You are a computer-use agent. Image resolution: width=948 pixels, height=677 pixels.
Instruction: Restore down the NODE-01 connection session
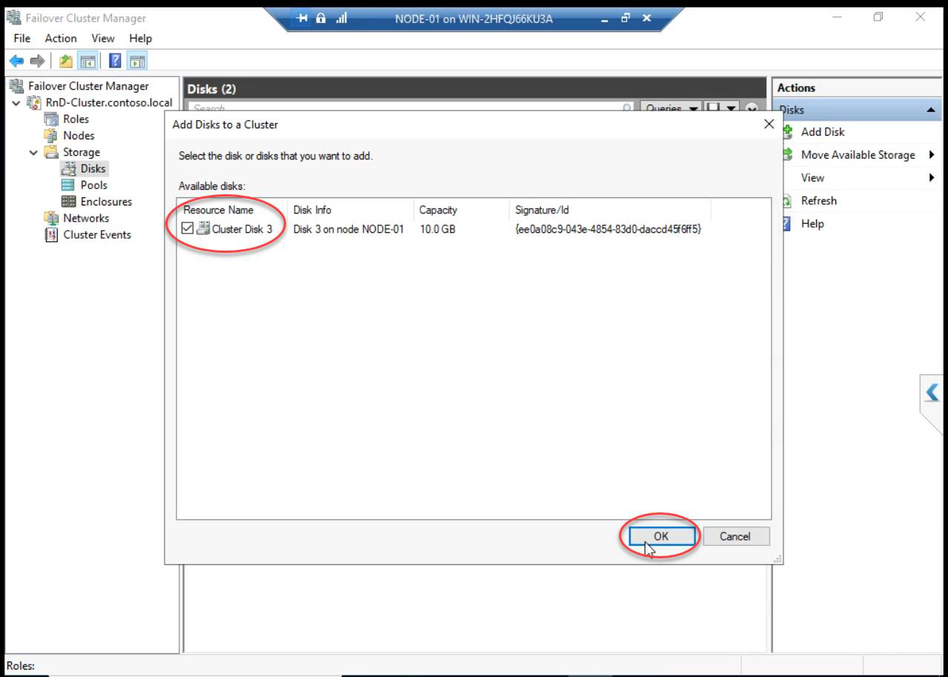click(626, 19)
